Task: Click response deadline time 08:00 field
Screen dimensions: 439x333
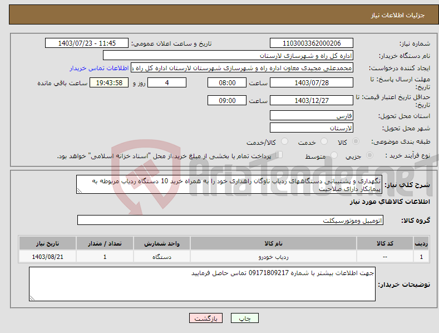Action: point(227,82)
